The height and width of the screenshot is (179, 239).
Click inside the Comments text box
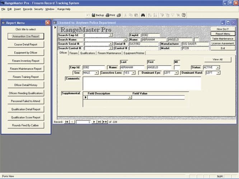(x=142, y=83)
